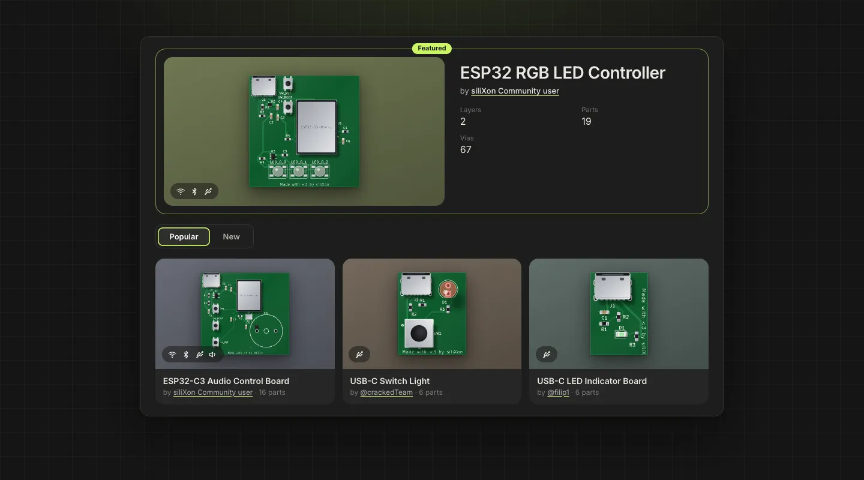This screenshot has width=864, height=480.
Task: Click the USB plug icon on ESP32-C3 Audio card
Action: pyautogui.click(x=200, y=355)
